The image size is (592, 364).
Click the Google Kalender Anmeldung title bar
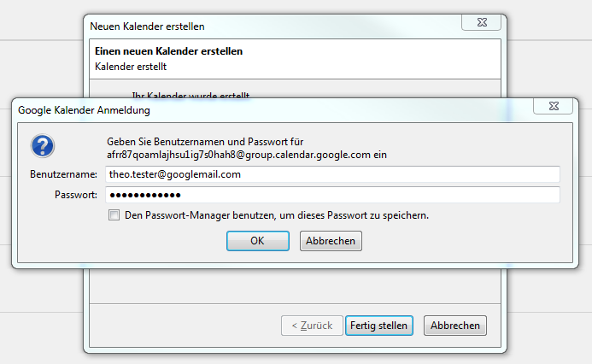pos(264,110)
